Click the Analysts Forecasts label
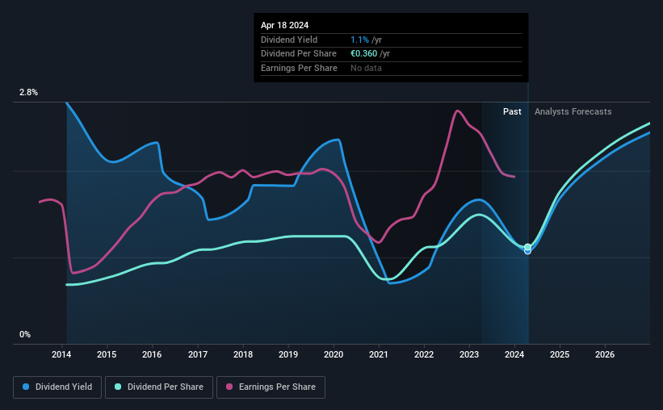The height and width of the screenshot is (410, 663). [573, 111]
